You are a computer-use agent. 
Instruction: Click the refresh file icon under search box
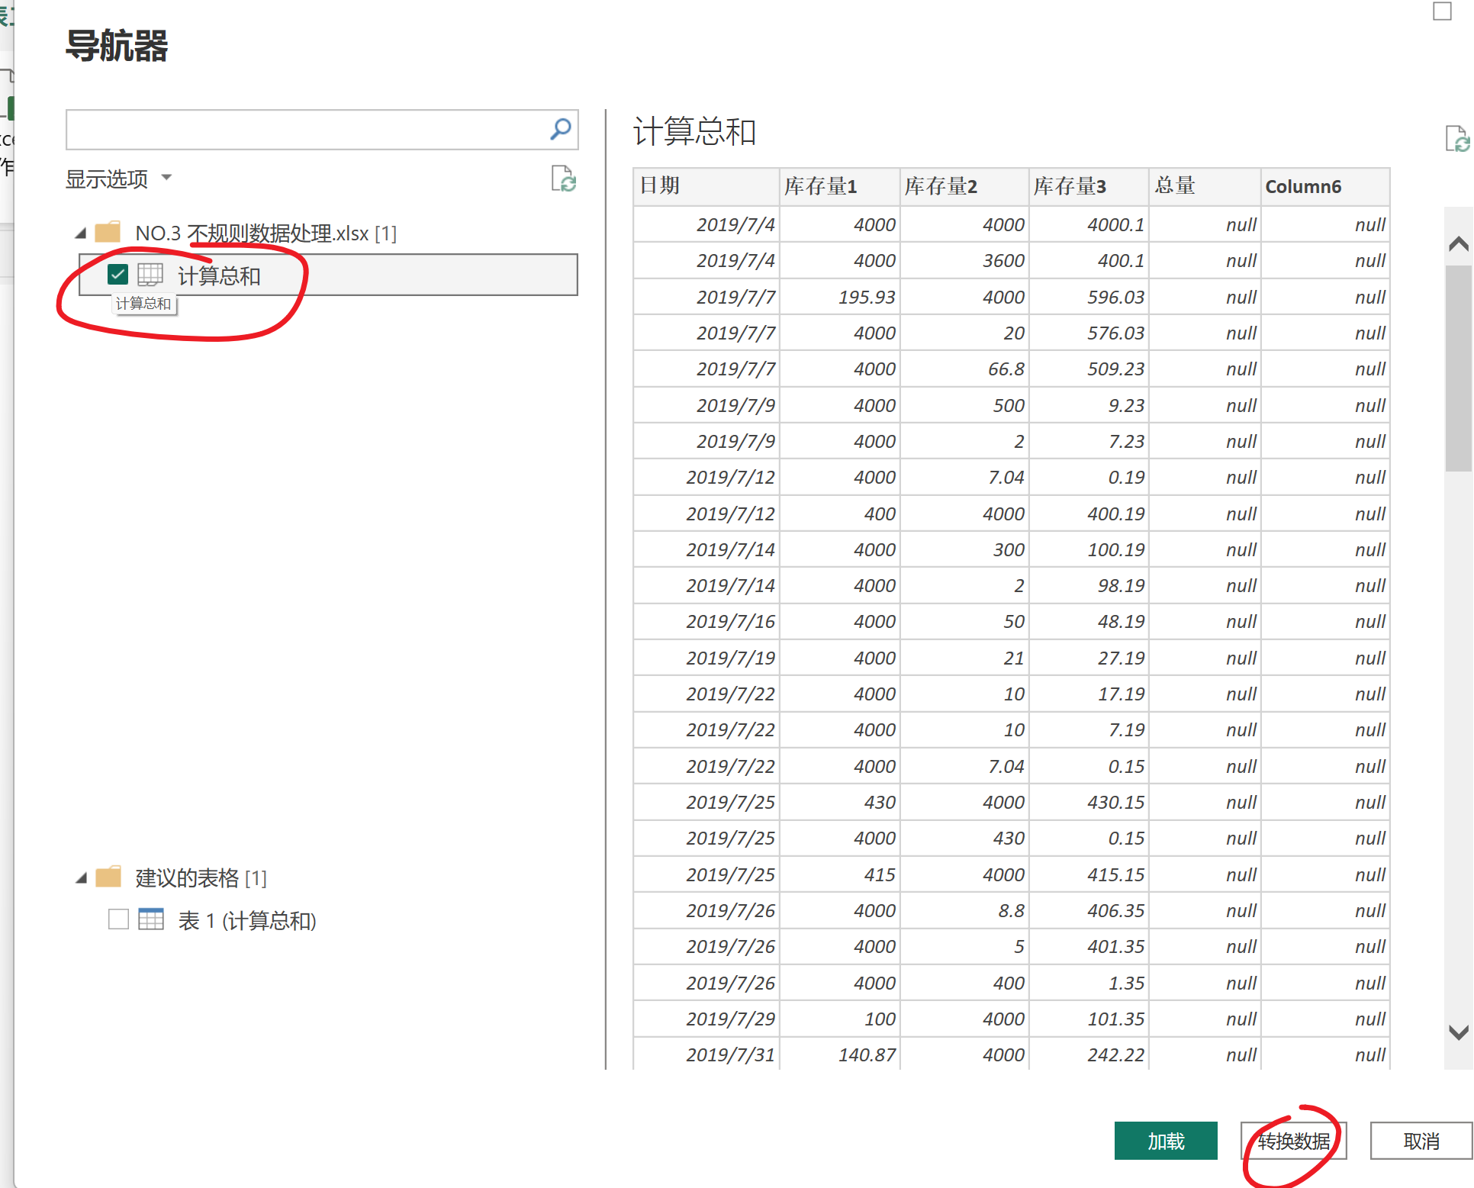pyautogui.click(x=563, y=179)
